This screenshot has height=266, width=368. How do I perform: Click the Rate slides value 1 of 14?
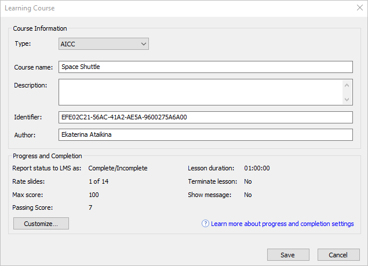99,181
